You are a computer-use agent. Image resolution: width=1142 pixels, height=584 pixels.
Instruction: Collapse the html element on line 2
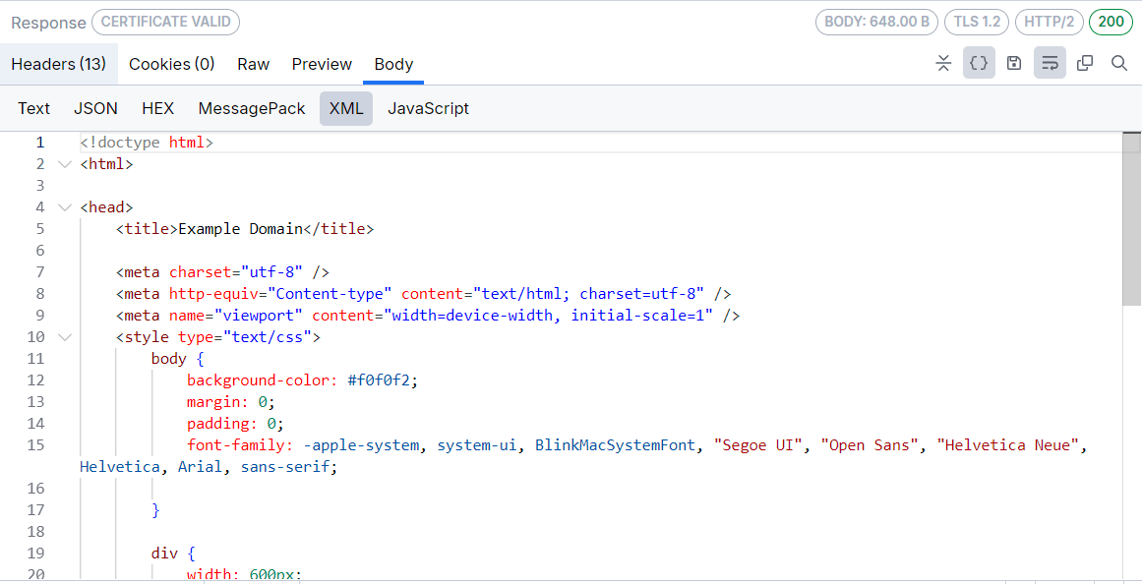[x=64, y=163]
